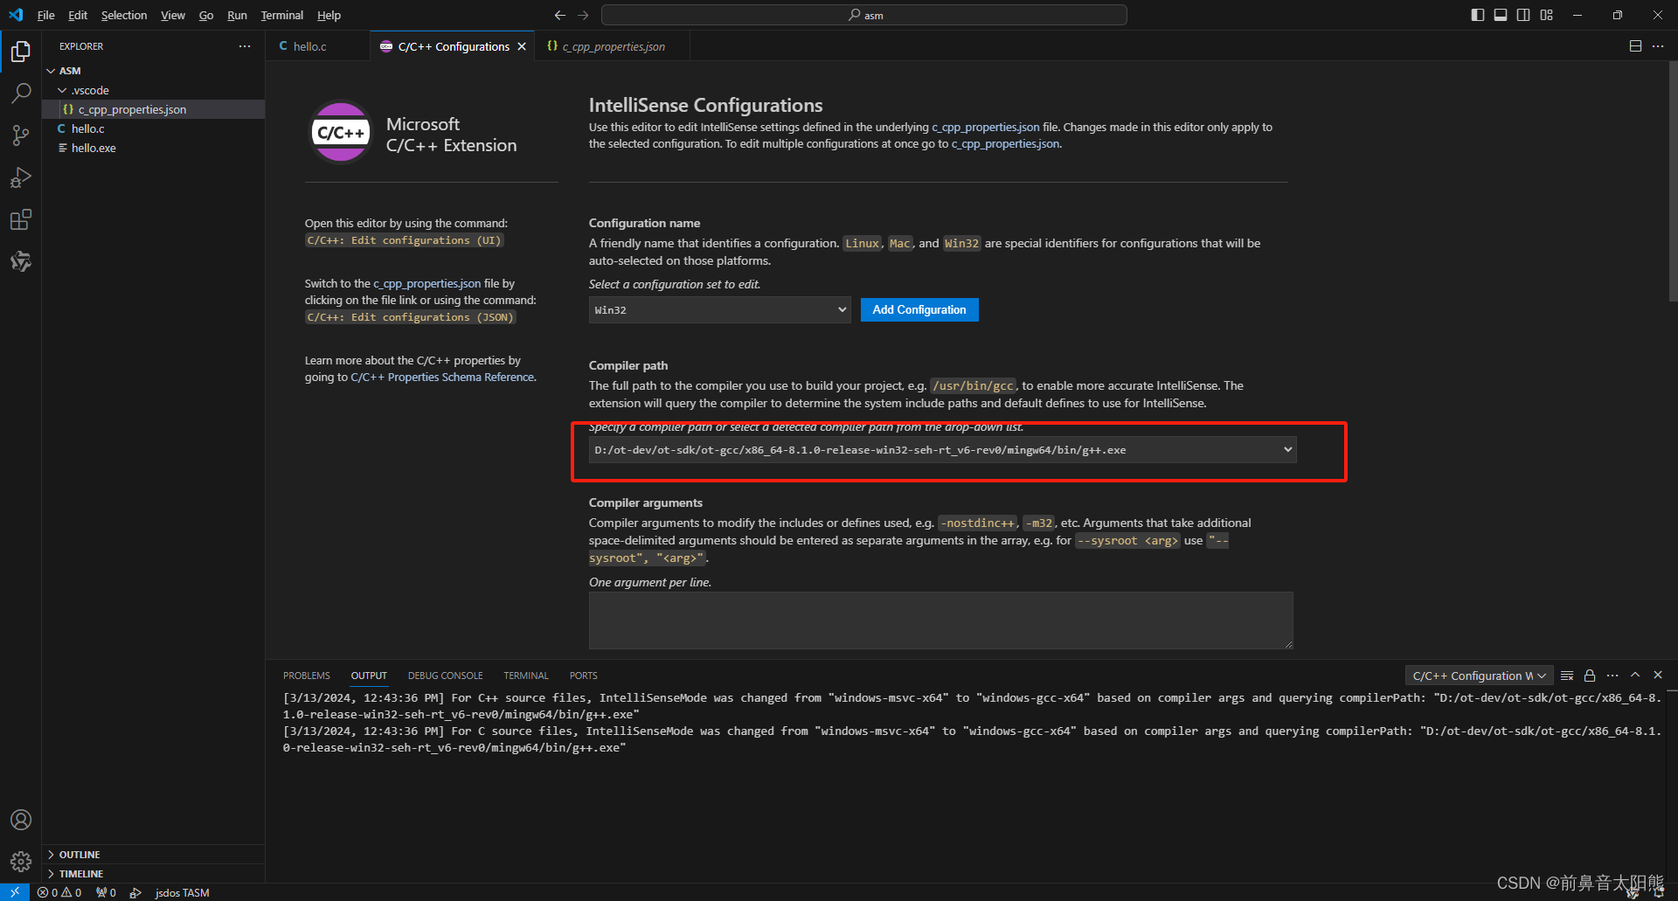Open the compiler path dropdown
The width and height of the screenshot is (1678, 901).
point(942,450)
